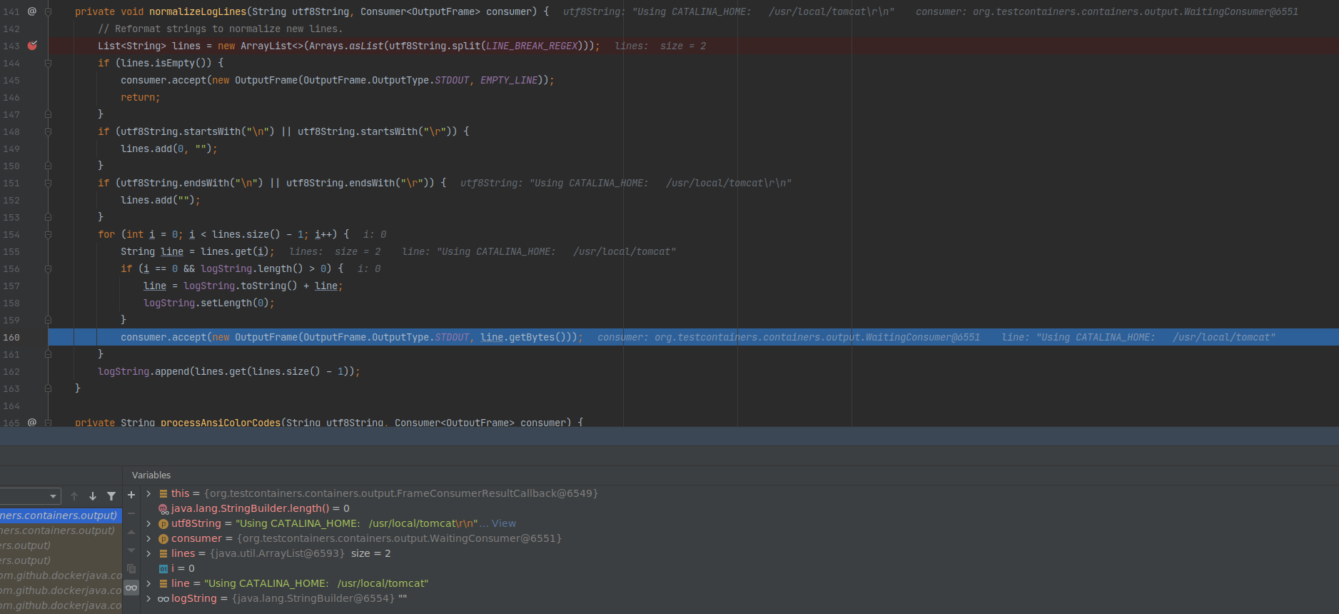Click line number 162 in gutter

[11, 371]
